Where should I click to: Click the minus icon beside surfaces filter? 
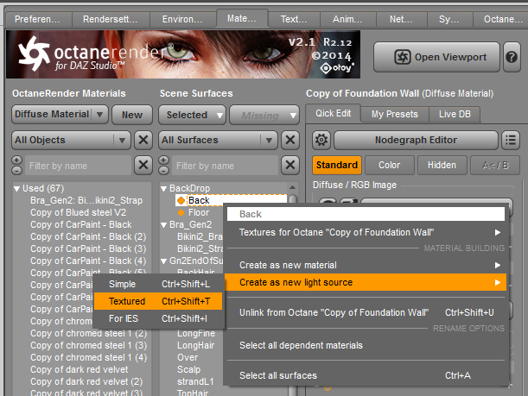(163, 171)
